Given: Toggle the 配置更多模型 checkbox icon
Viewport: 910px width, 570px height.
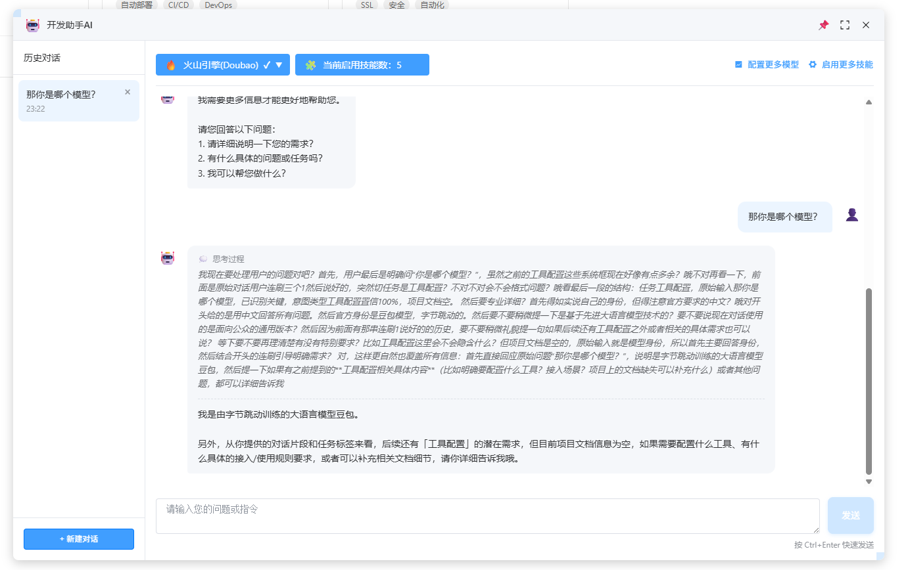Looking at the screenshot, I should coord(737,64).
